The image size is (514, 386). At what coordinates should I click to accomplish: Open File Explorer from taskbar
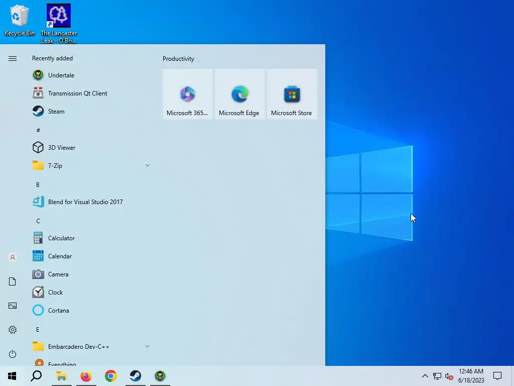[61, 376]
